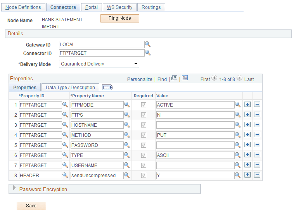Toggle Required checkbox for FTPMODE

tap(144, 105)
